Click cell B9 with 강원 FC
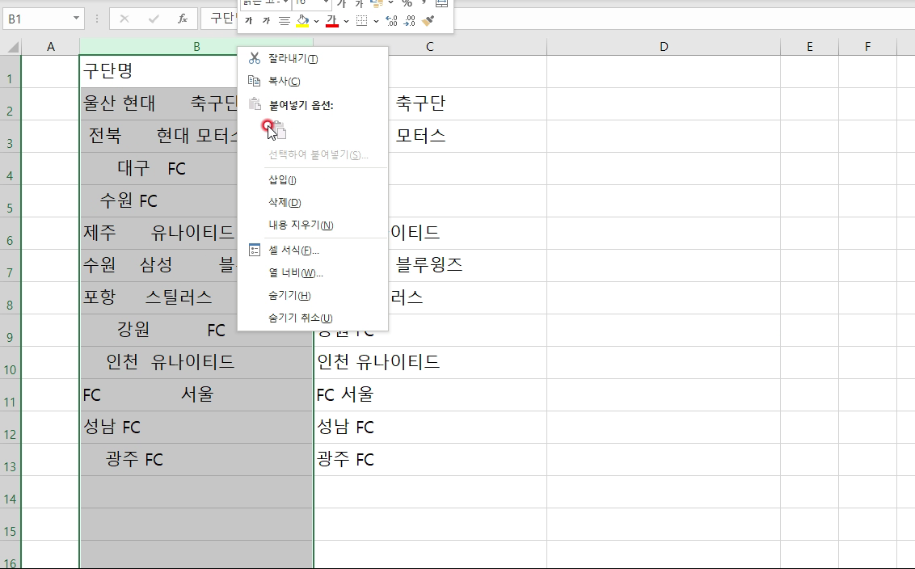The width and height of the screenshot is (915, 569). pyautogui.click(x=158, y=331)
